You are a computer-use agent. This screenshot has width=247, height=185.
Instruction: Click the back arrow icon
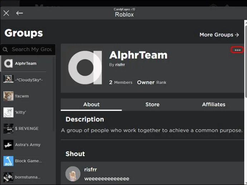20,13
